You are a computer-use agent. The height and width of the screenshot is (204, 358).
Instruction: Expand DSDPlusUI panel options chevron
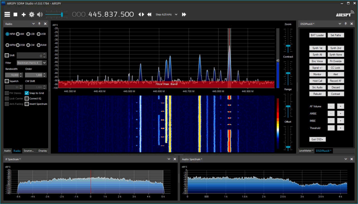(x=340, y=24)
